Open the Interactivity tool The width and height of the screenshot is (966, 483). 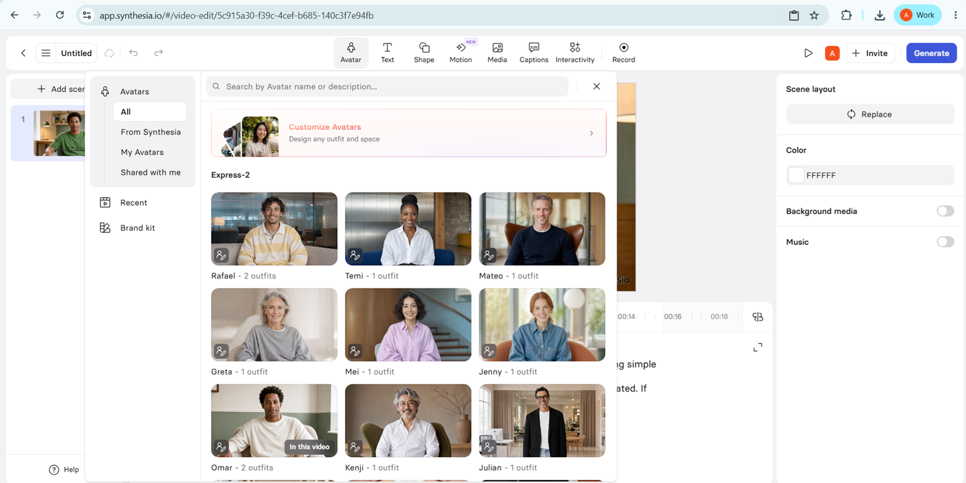575,53
